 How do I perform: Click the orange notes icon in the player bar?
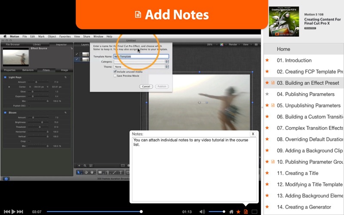tap(246, 212)
